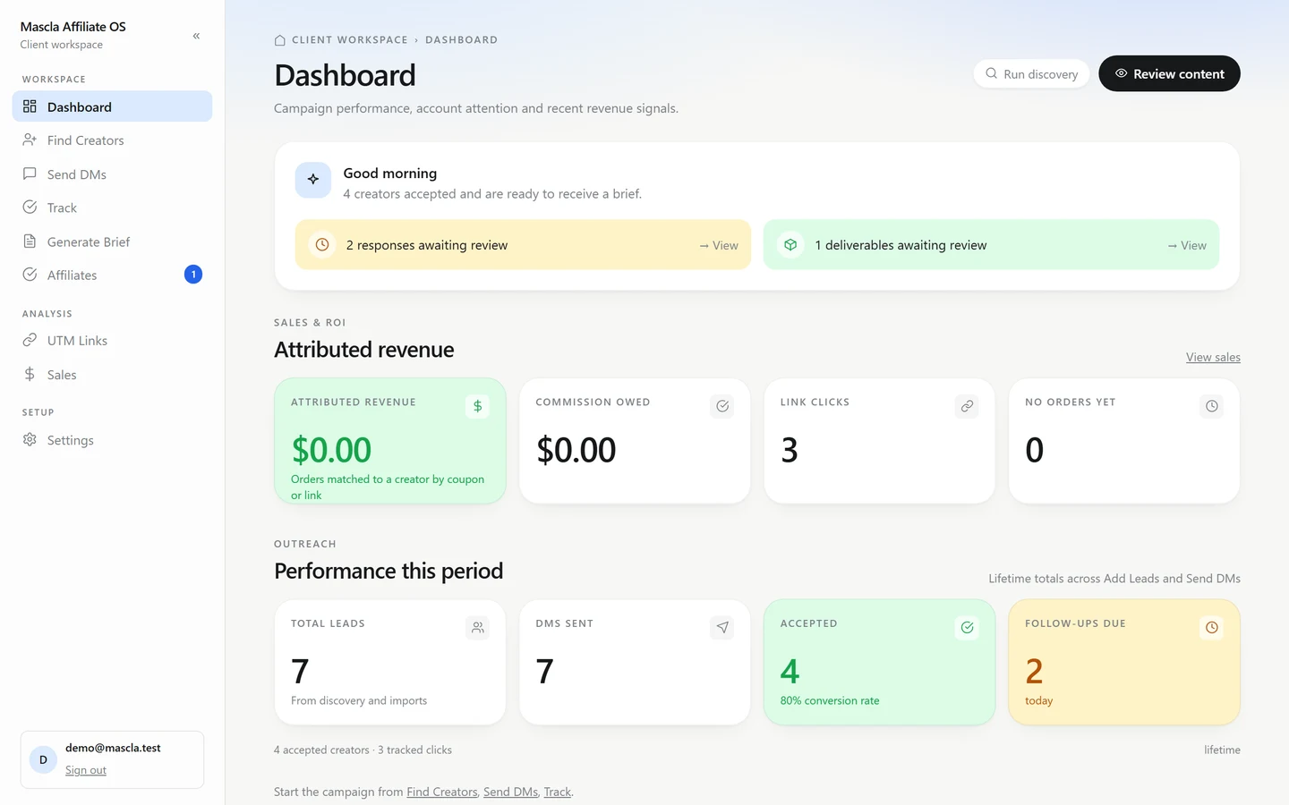Image resolution: width=1289 pixels, height=805 pixels.
Task: Click the home icon in the breadcrumb
Action: point(280,40)
